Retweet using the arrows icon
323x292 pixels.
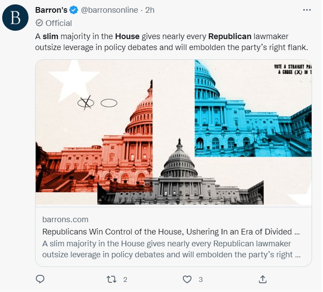pyautogui.click(x=112, y=279)
